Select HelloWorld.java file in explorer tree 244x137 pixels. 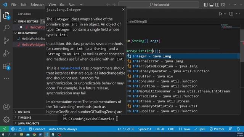coord(31,45)
